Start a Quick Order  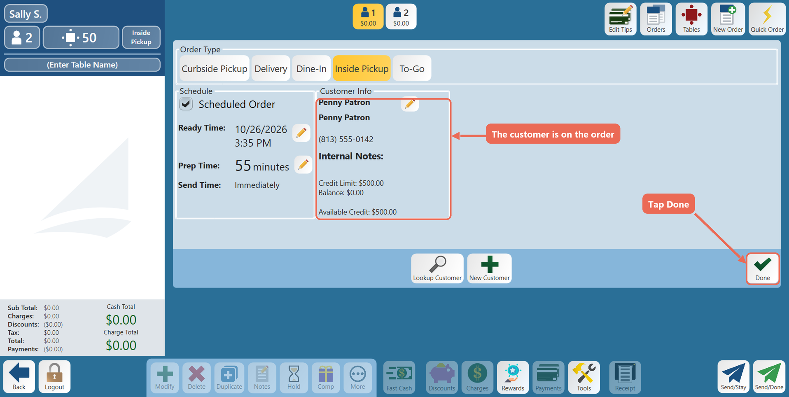pos(767,19)
